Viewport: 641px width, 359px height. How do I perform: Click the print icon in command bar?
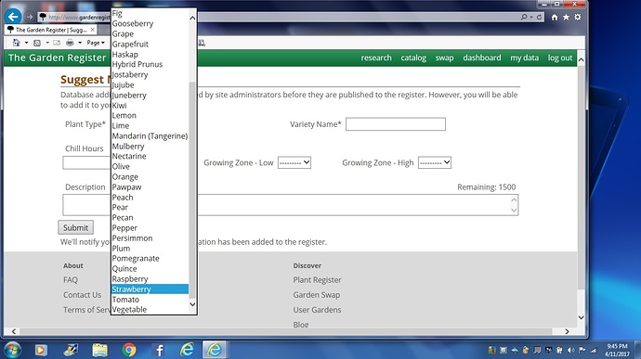pyautogui.click(x=70, y=43)
